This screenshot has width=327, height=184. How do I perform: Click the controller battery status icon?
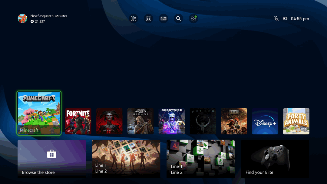pyautogui.click(x=285, y=18)
